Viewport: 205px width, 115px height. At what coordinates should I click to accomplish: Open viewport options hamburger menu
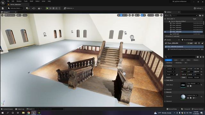(x=2, y=15)
